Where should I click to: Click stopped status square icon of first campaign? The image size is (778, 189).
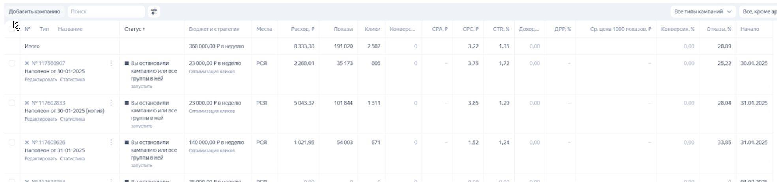pyautogui.click(x=127, y=63)
